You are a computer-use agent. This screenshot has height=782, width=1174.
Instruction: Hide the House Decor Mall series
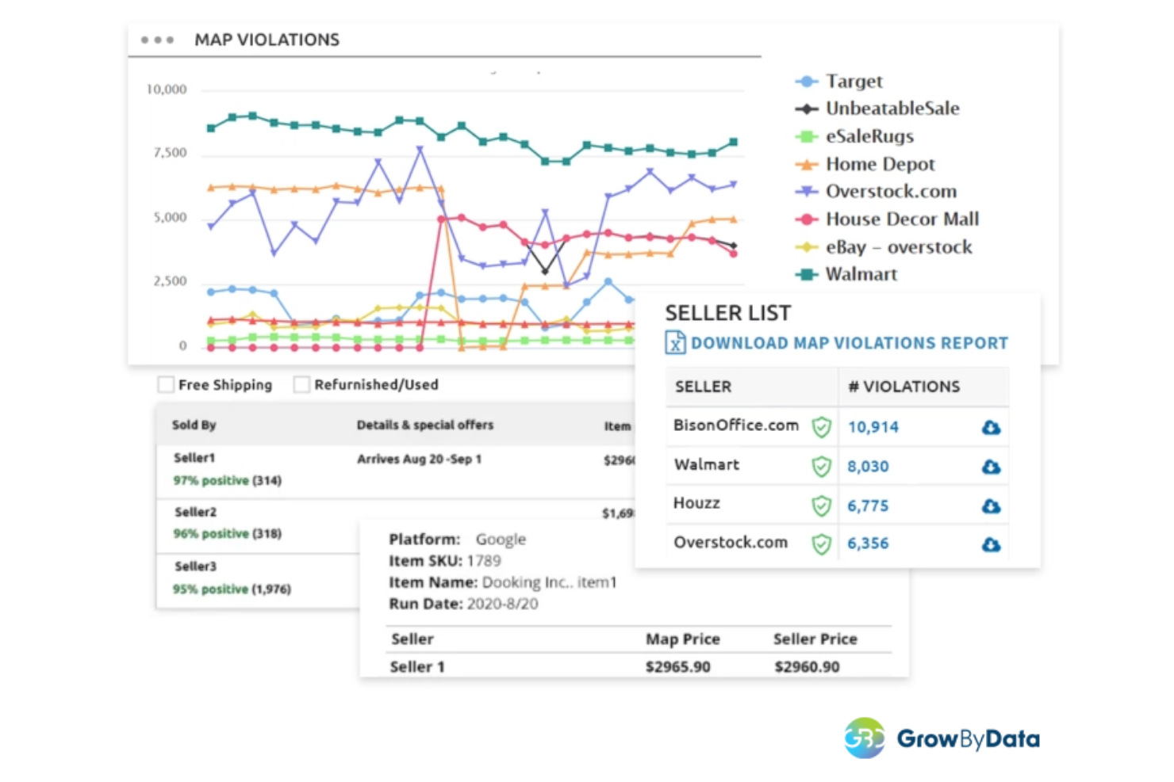tap(887, 219)
